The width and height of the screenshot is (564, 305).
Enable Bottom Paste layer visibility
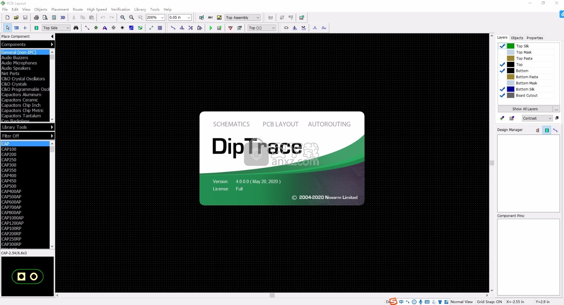(x=502, y=77)
